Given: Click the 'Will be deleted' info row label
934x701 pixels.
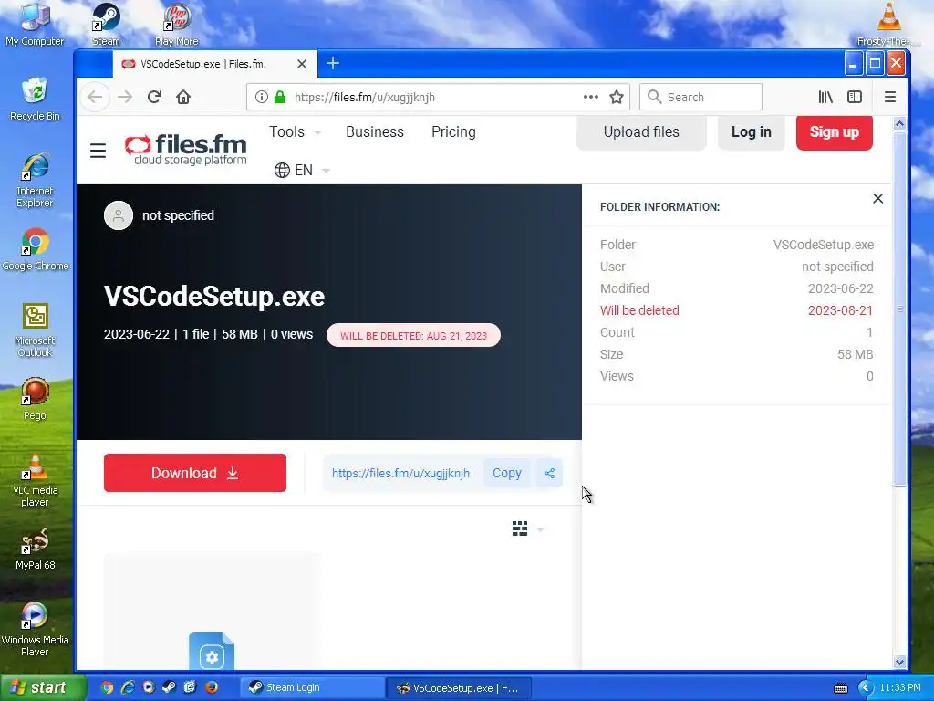Looking at the screenshot, I should click(x=639, y=310).
